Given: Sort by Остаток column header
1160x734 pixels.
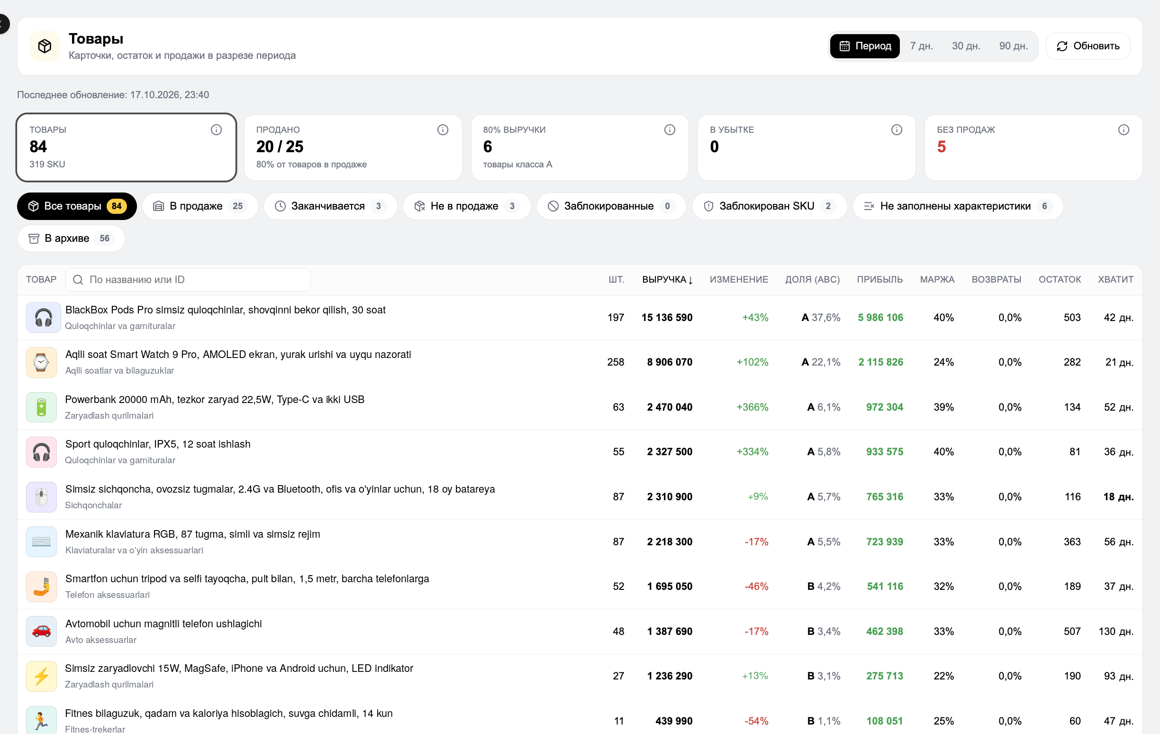Looking at the screenshot, I should (1060, 280).
